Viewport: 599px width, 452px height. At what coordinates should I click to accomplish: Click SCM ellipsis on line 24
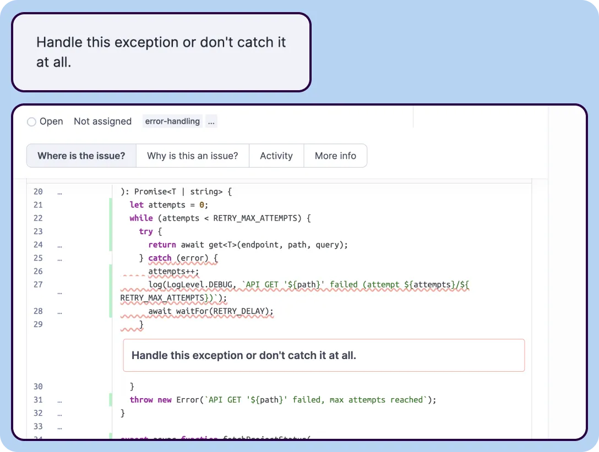pyautogui.click(x=59, y=246)
